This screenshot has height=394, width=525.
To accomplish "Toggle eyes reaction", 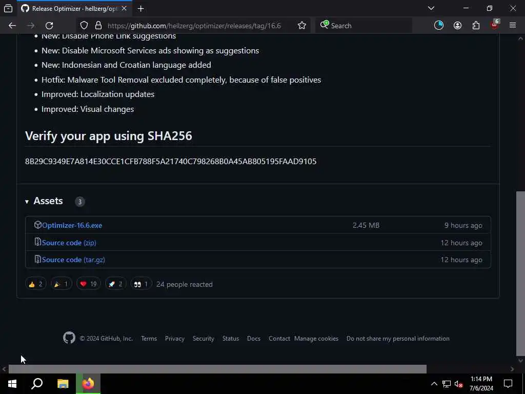I will [x=141, y=284].
